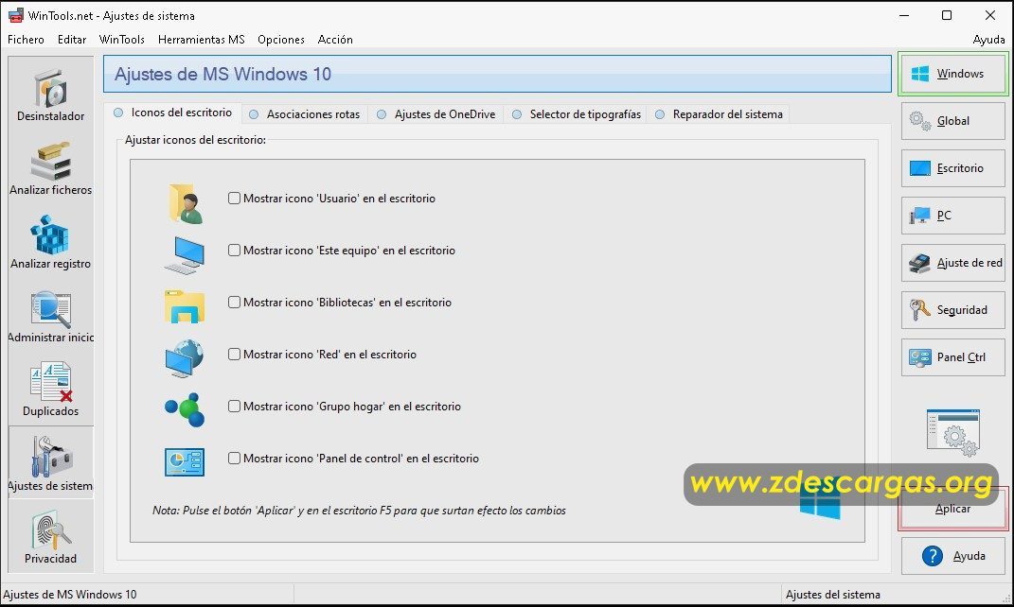Click the Red network globe icon
This screenshot has width=1014, height=607.
[185, 358]
